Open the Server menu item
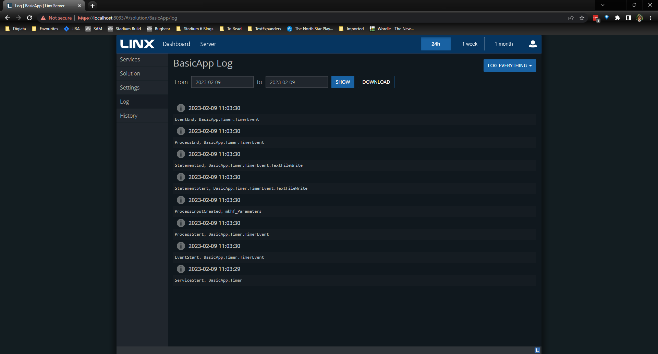The height and width of the screenshot is (354, 658). coord(208,44)
